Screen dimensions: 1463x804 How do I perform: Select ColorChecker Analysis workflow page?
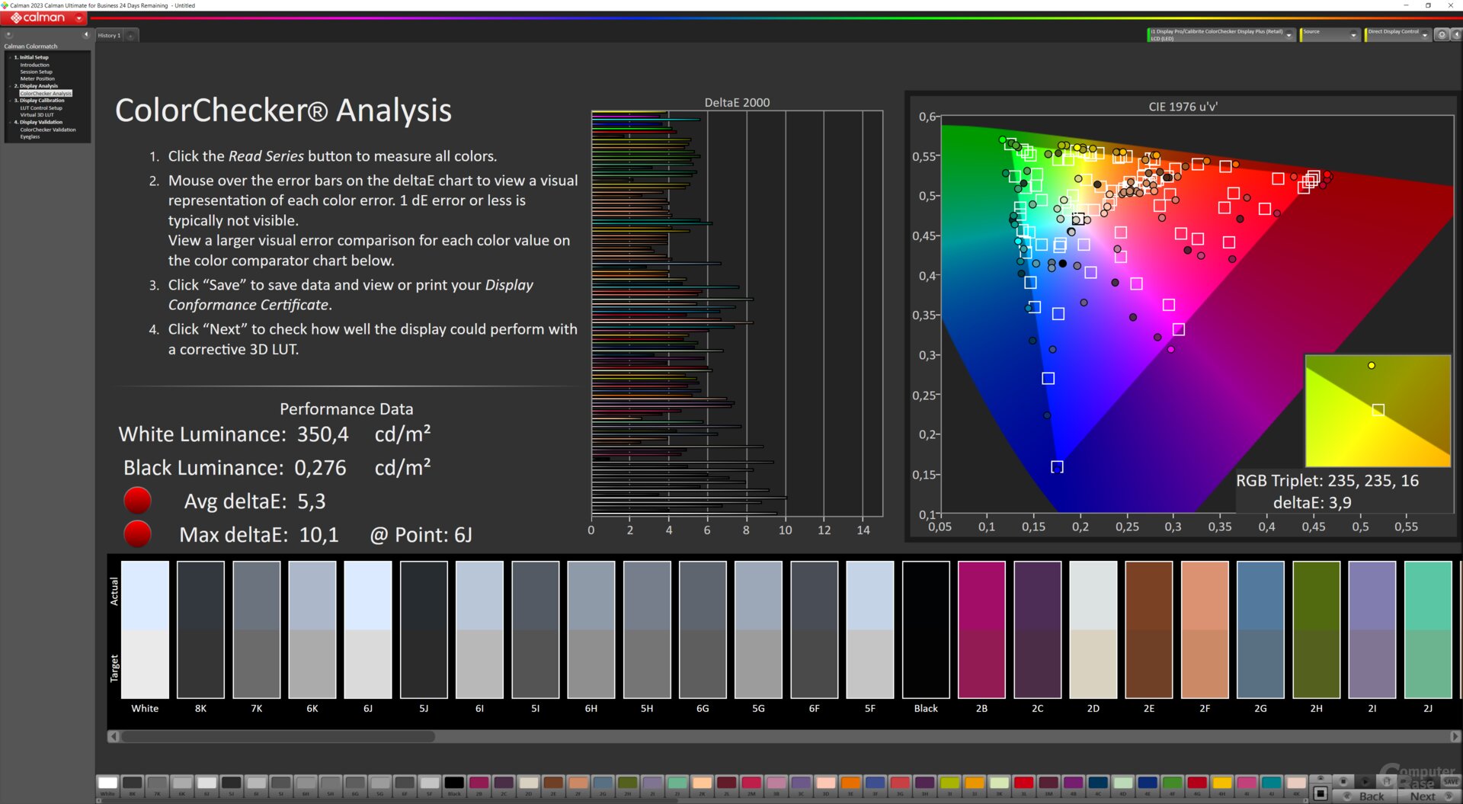coord(46,93)
